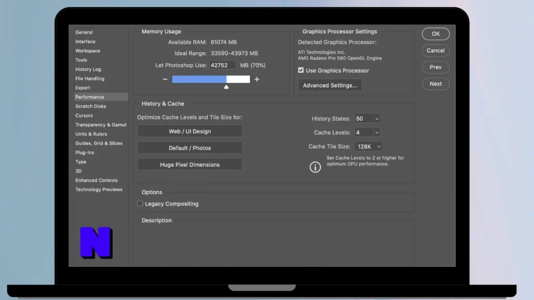
Task: Go to Plug-Ins preferences
Action: click(85, 153)
